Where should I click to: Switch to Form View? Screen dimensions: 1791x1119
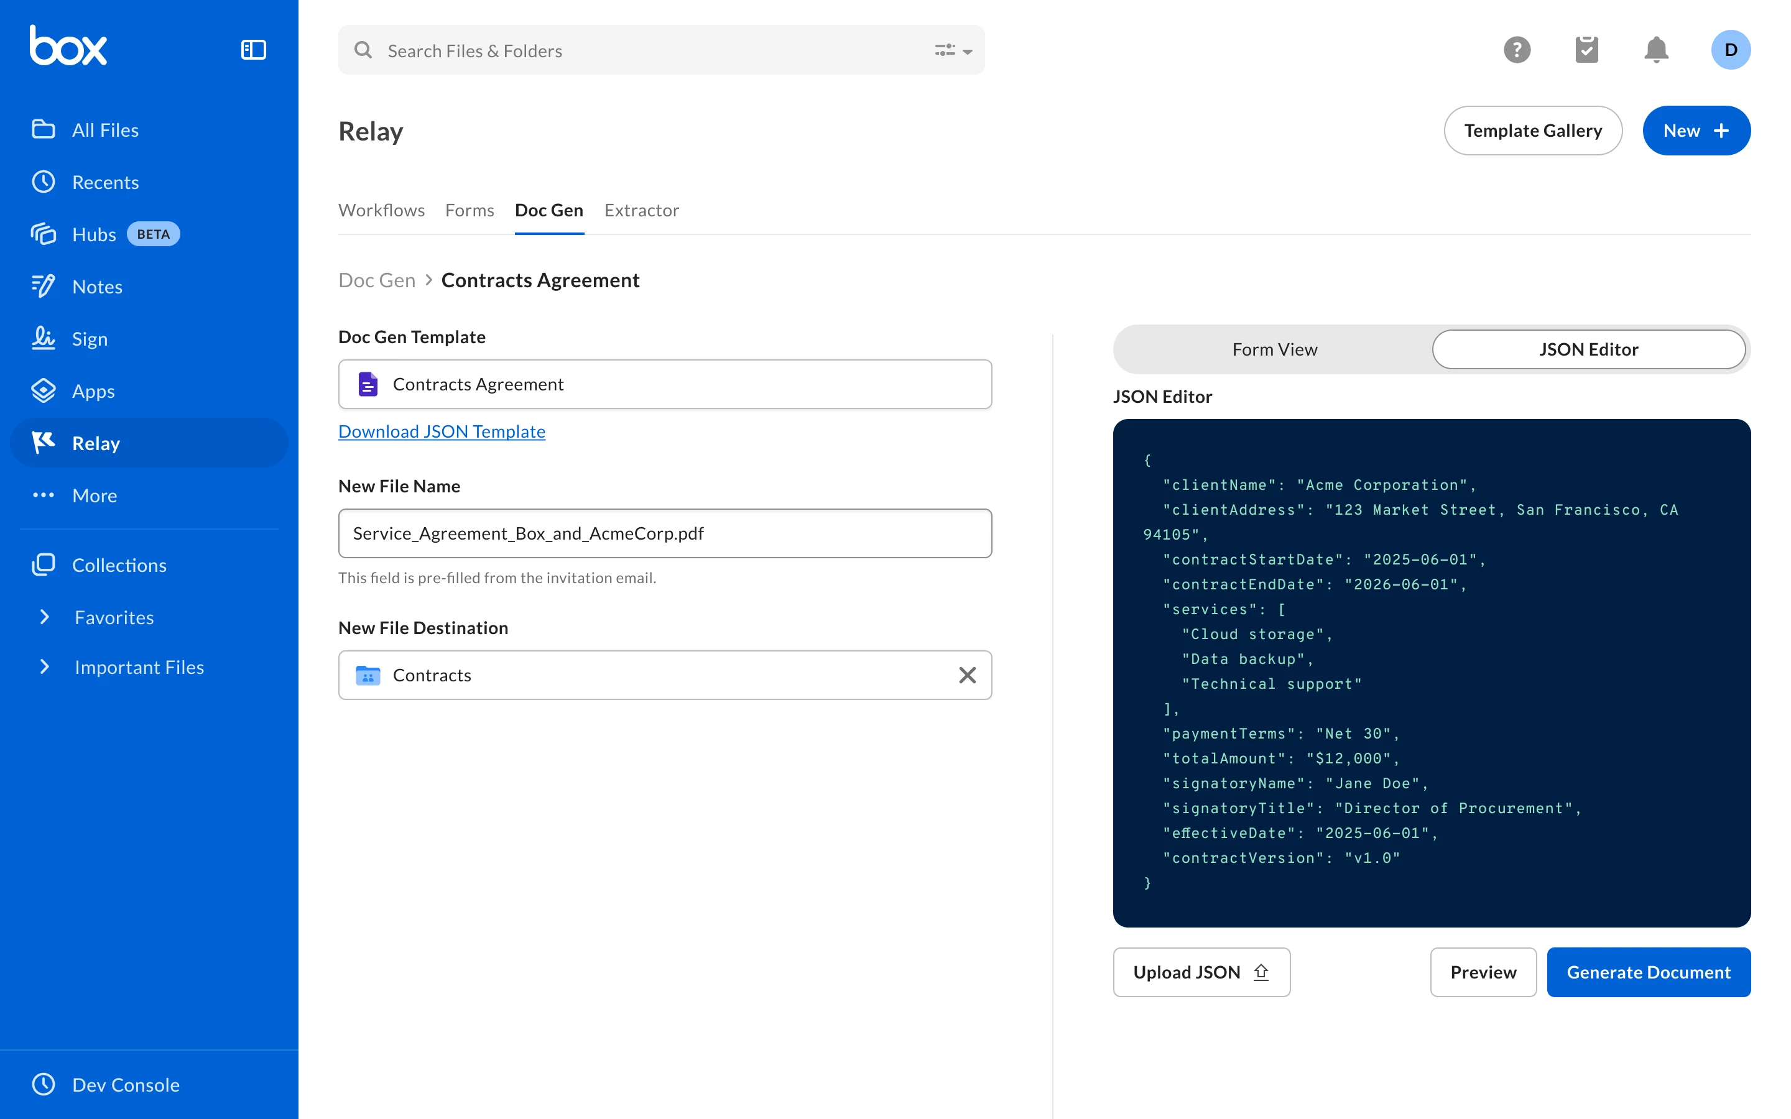point(1274,349)
